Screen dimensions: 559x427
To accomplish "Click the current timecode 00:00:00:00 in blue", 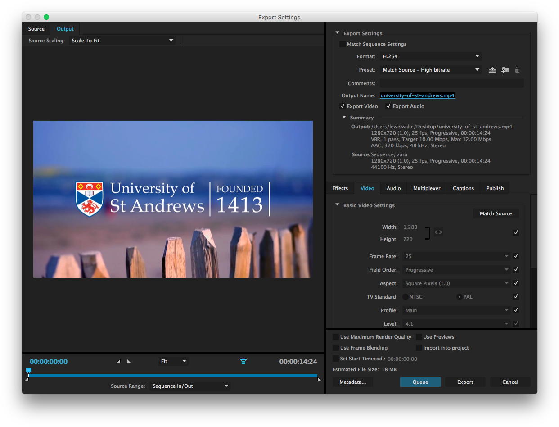I will 49,361.
